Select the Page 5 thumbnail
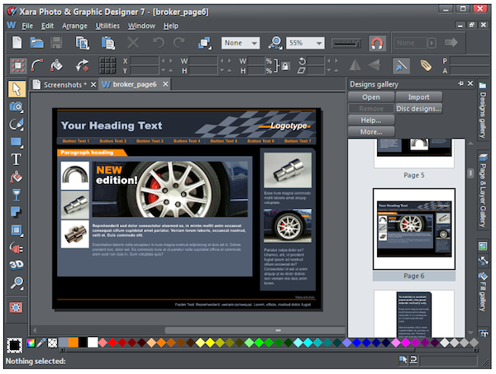Screen dimensions: 496x374 414,153
